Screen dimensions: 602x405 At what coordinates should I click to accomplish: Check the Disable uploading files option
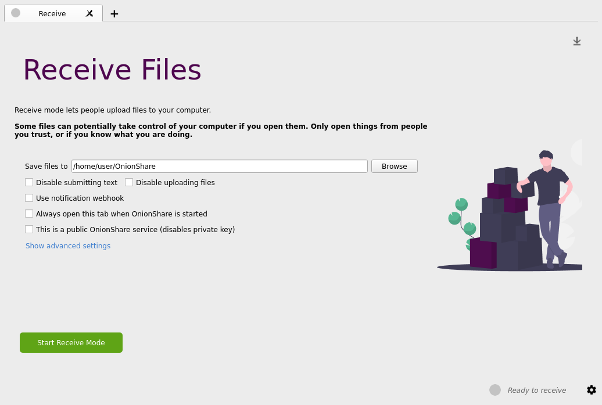(x=129, y=182)
